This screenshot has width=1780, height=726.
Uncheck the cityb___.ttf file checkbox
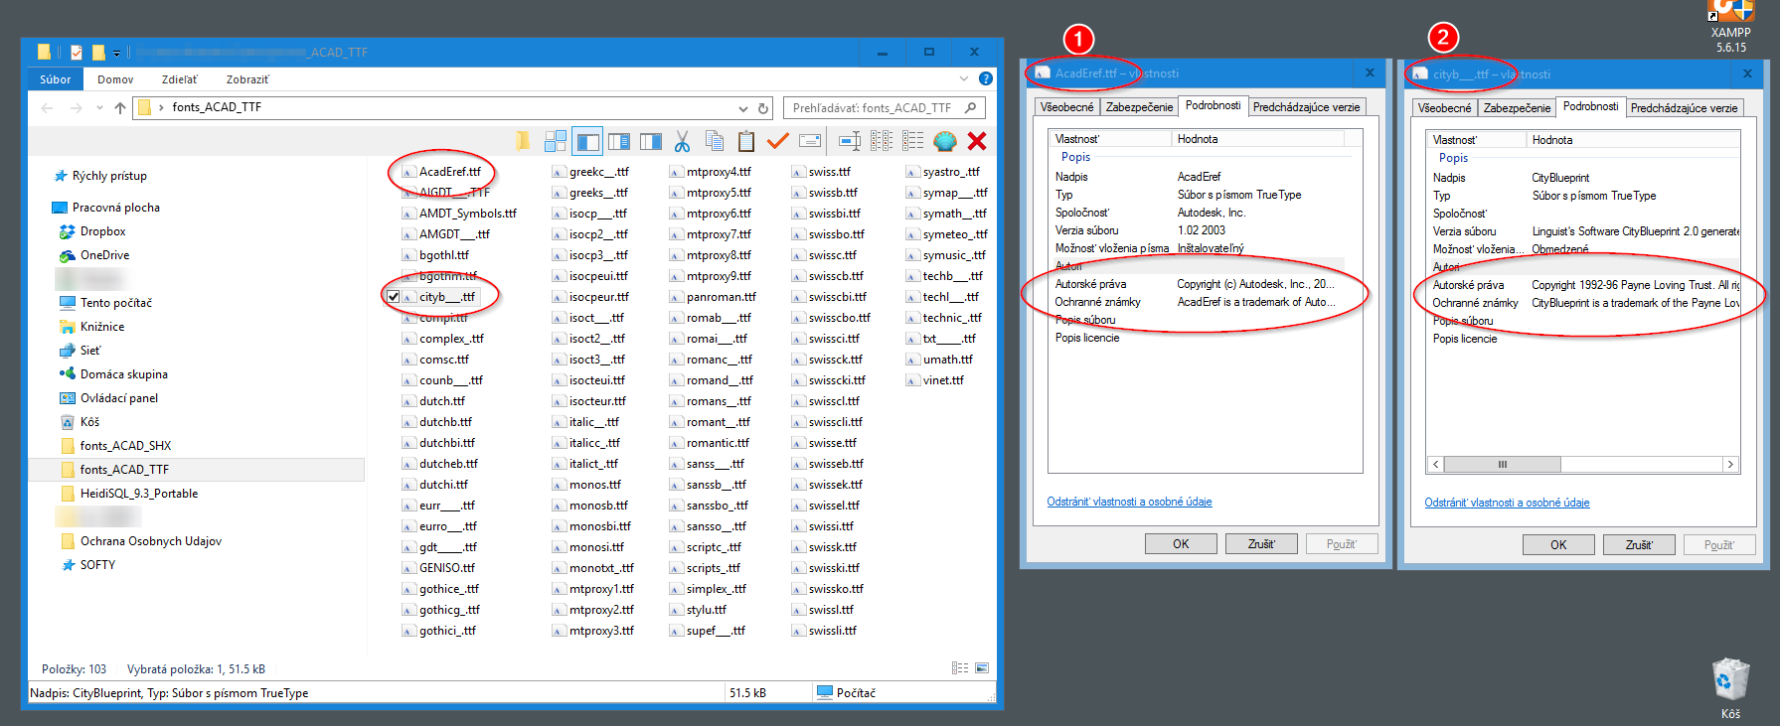(x=394, y=297)
